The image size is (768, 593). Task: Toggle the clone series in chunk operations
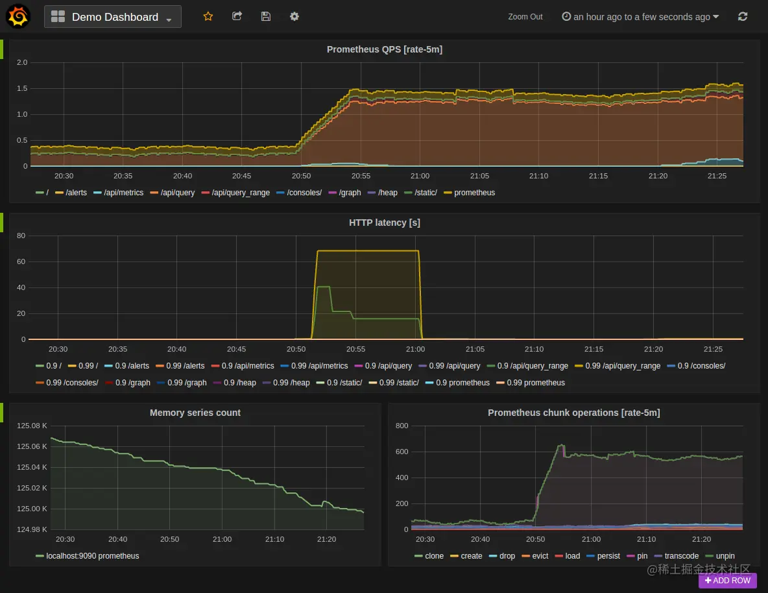point(434,556)
